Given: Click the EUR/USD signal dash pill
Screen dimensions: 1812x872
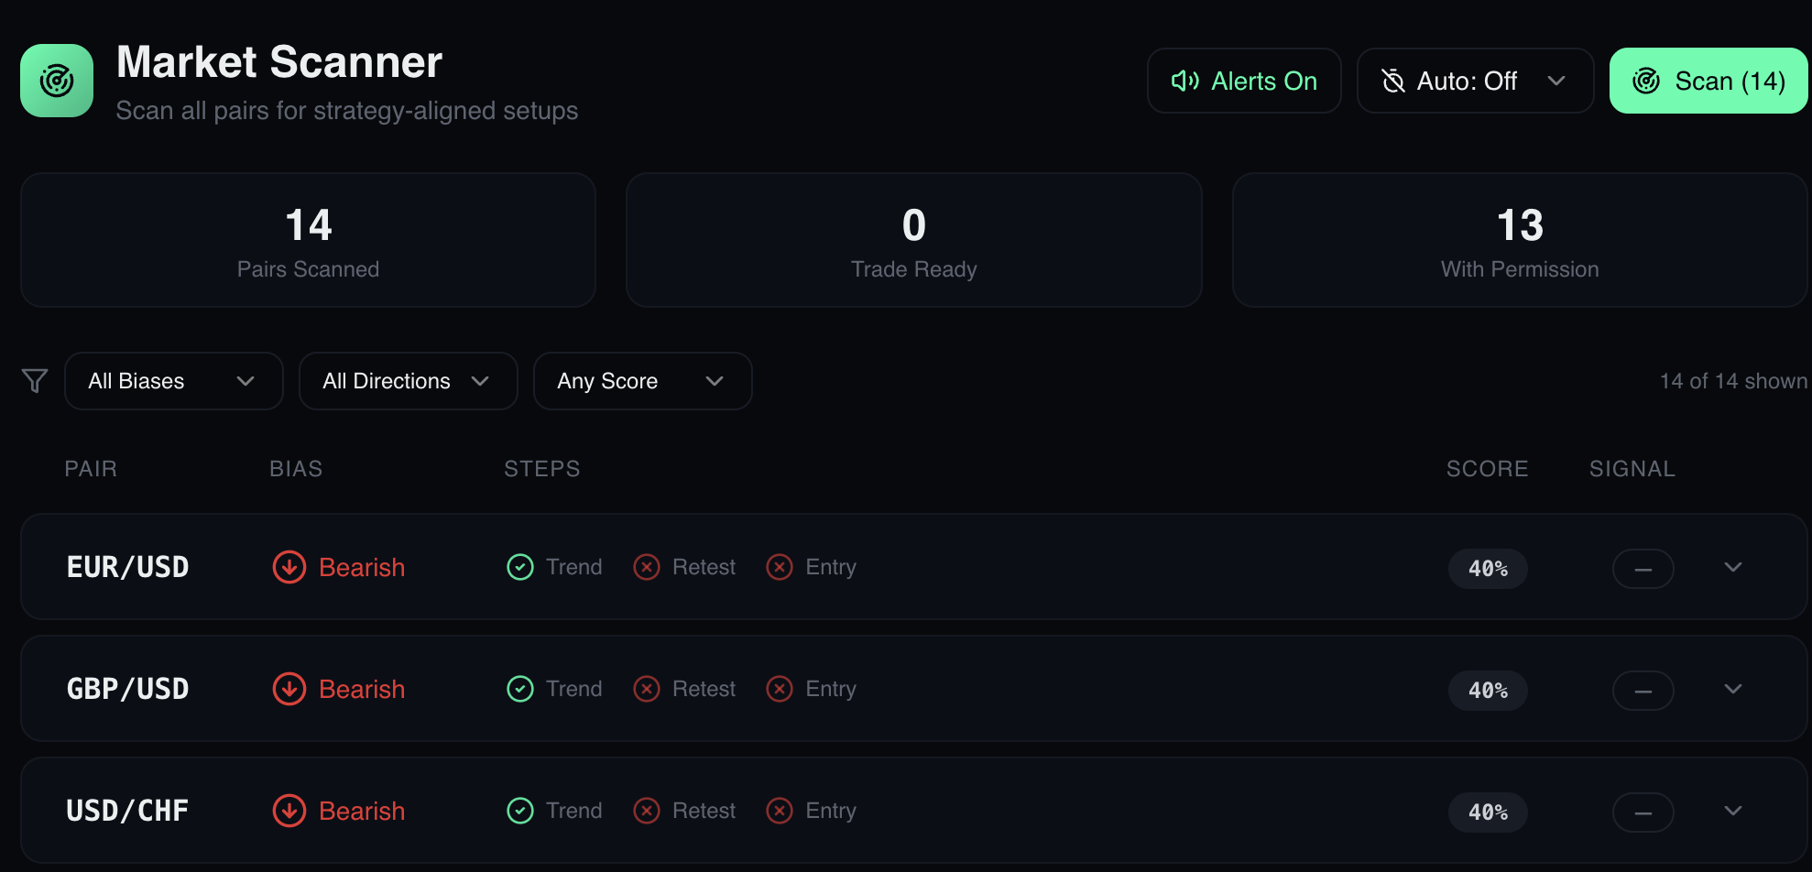Looking at the screenshot, I should 1643,569.
